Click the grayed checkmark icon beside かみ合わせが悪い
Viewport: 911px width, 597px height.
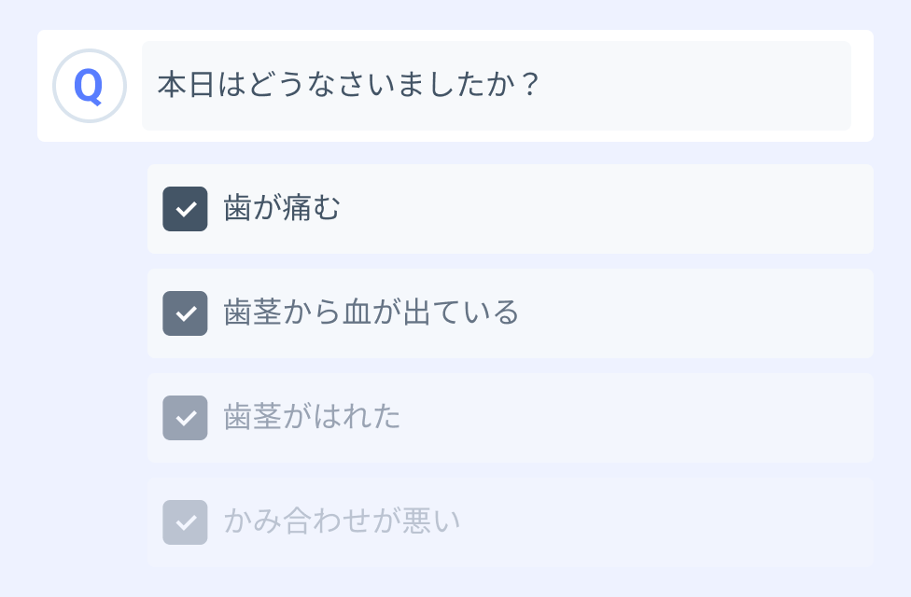point(185,522)
